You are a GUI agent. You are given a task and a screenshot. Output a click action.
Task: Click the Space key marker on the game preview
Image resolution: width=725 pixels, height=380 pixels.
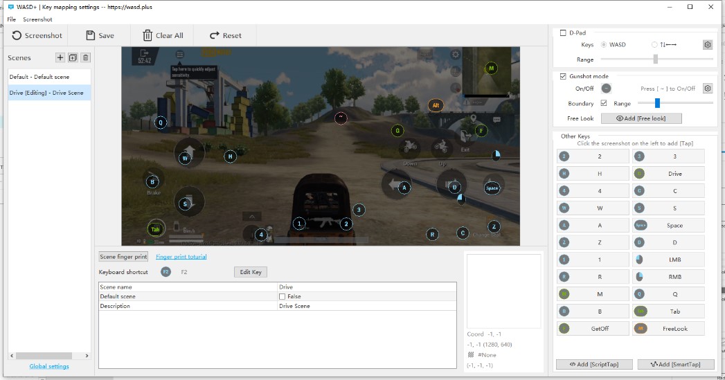tap(492, 188)
